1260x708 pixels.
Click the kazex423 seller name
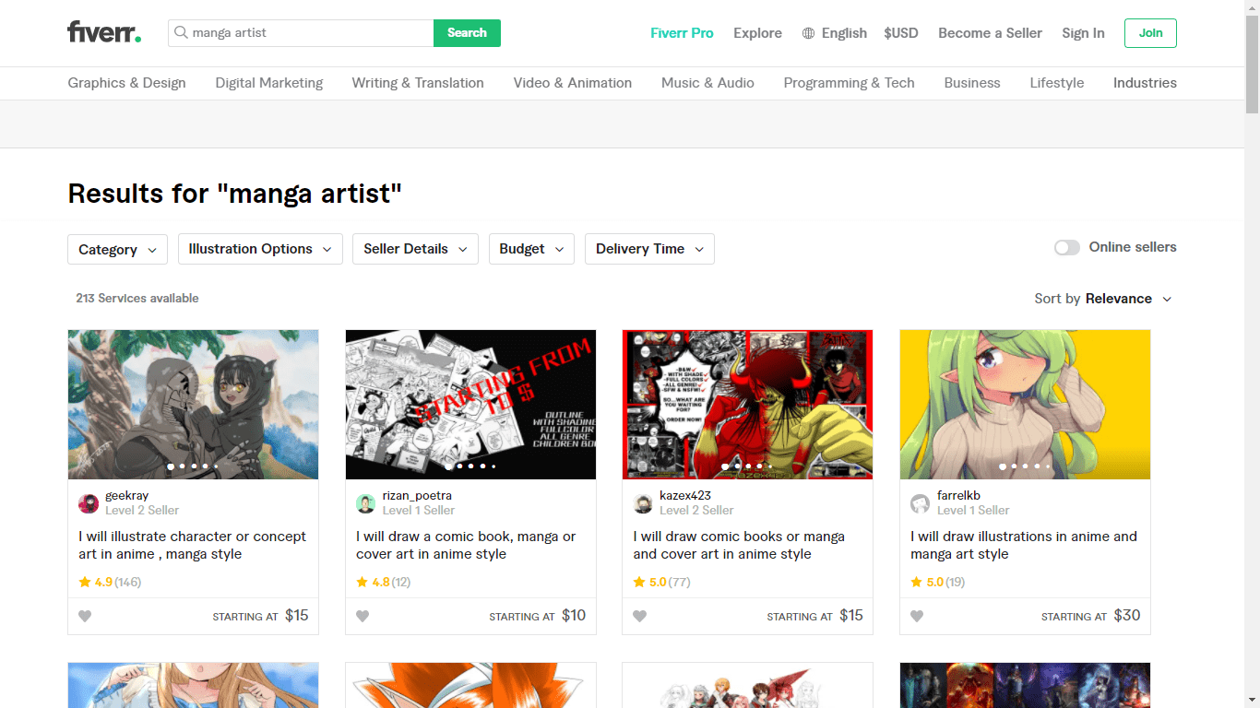685,496
